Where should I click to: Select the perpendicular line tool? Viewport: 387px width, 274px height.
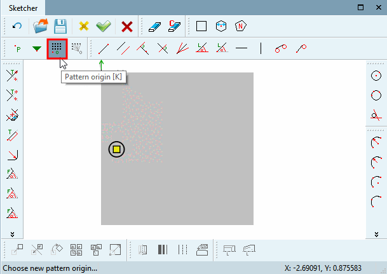click(142, 48)
